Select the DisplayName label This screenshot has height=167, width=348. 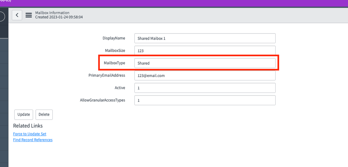(x=114, y=38)
